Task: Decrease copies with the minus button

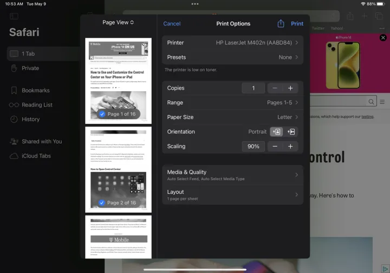Action: [275, 88]
